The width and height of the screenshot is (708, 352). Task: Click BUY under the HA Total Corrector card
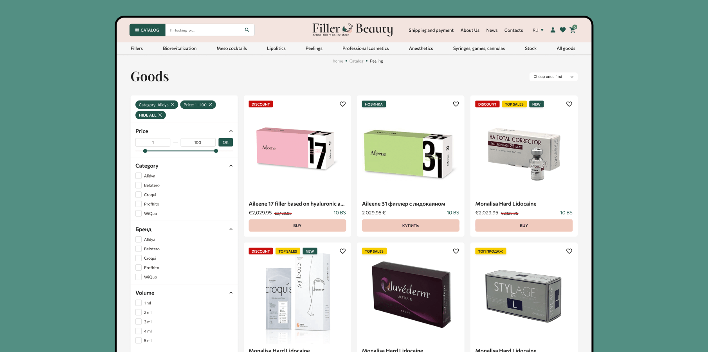point(524,226)
